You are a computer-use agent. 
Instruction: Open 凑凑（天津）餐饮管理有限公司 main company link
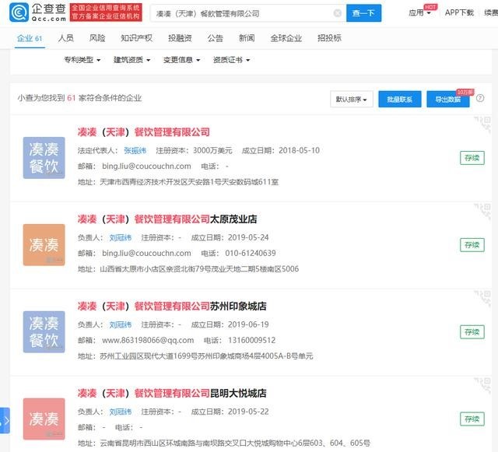(x=143, y=131)
